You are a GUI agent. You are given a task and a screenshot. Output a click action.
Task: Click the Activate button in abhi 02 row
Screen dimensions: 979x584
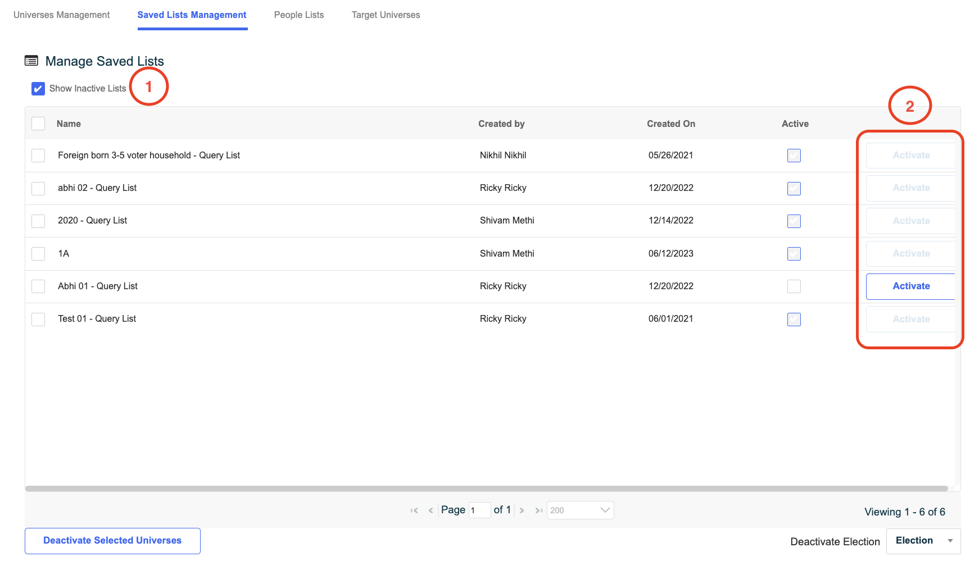pos(911,188)
